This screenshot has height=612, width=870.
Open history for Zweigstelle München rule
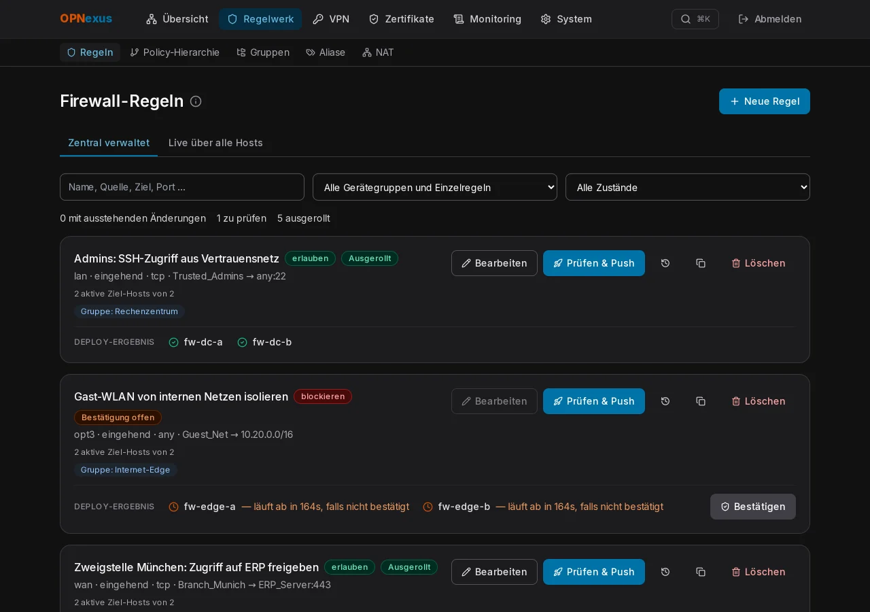(665, 572)
